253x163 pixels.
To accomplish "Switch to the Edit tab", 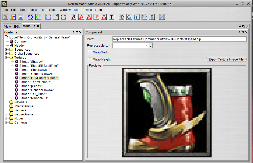I will pos(17,26).
